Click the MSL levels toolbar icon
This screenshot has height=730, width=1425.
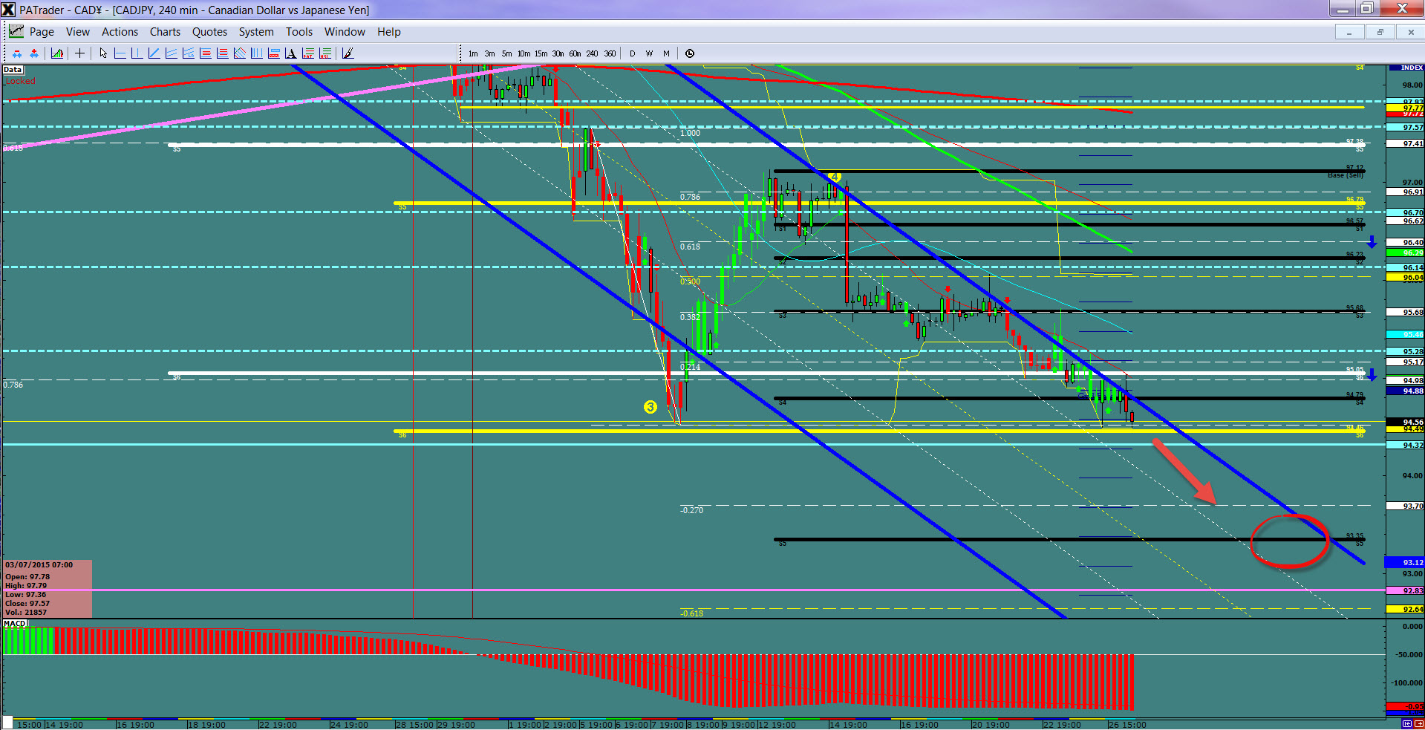pyautogui.click(x=325, y=53)
